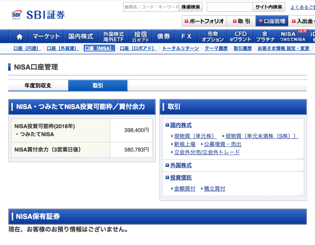
Task: Open the 投資信託 link in 取引 panel
Action: click(x=181, y=178)
